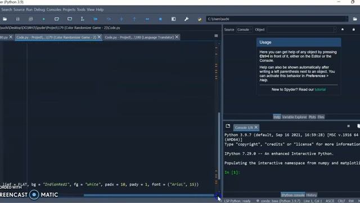Maximize the current pane
This screenshot has width=360, height=203.
(x=173, y=19)
